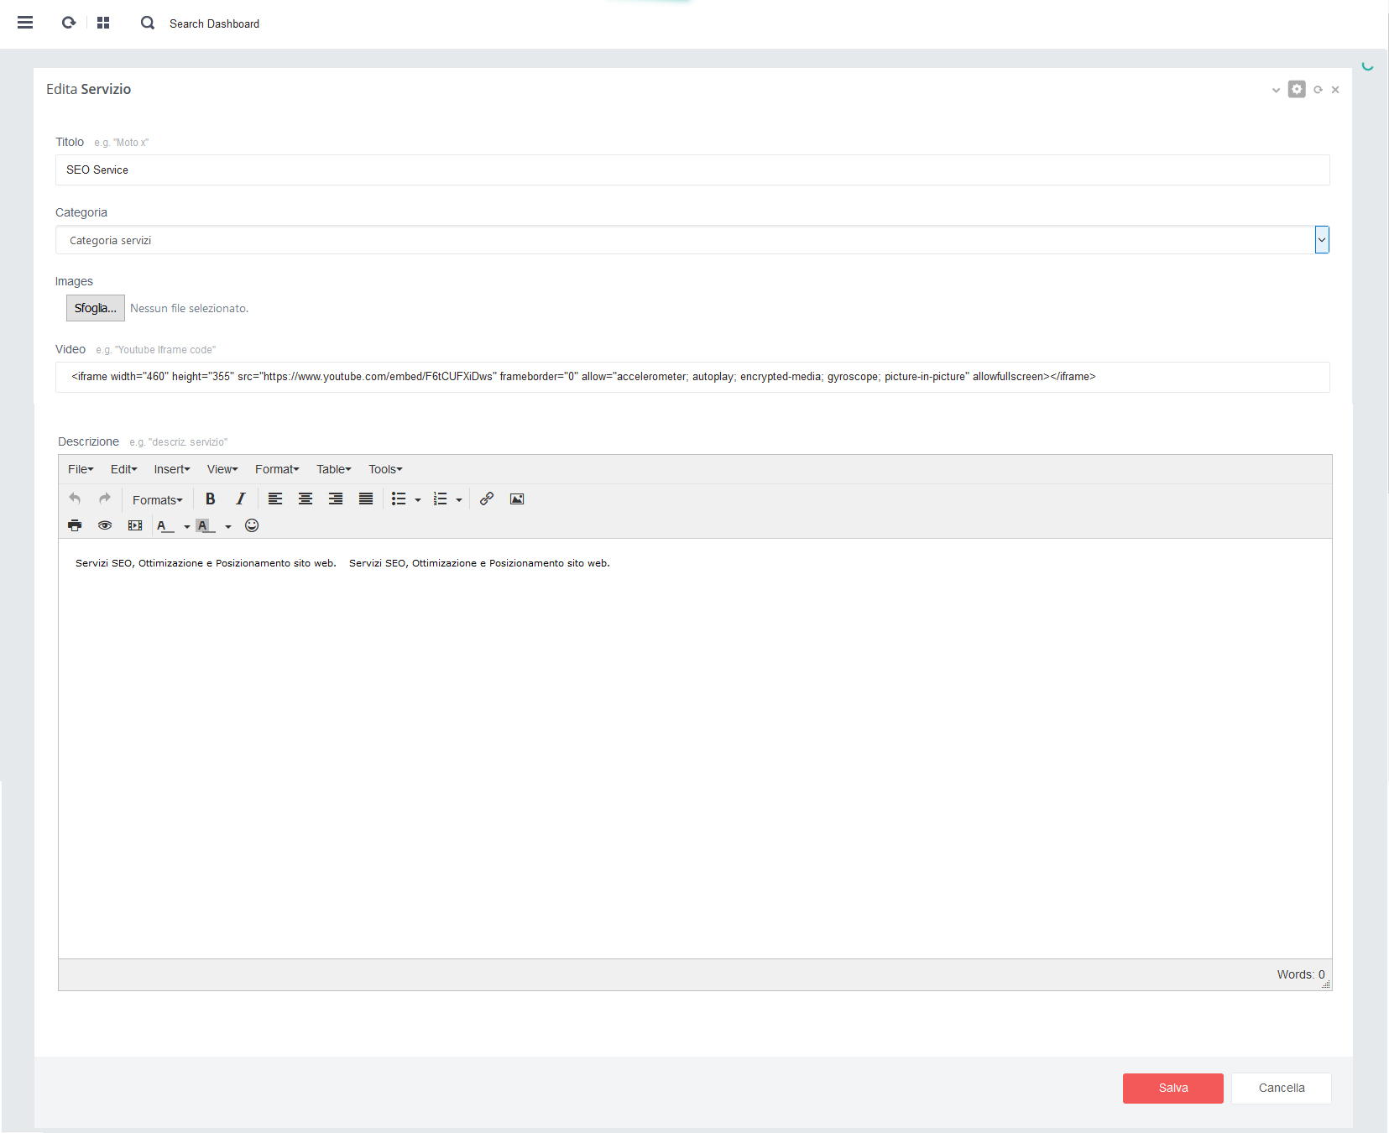This screenshot has width=1389, height=1133.
Task: Open bullet list style dropdown arrow
Action: tap(418, 500)
